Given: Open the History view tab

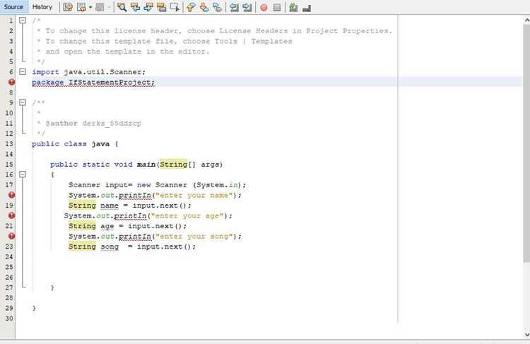Looking at the screenshot, I should point(42,7).
